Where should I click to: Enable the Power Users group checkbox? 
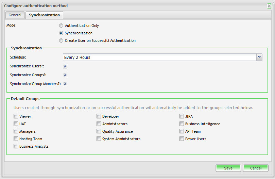point(182,139)
